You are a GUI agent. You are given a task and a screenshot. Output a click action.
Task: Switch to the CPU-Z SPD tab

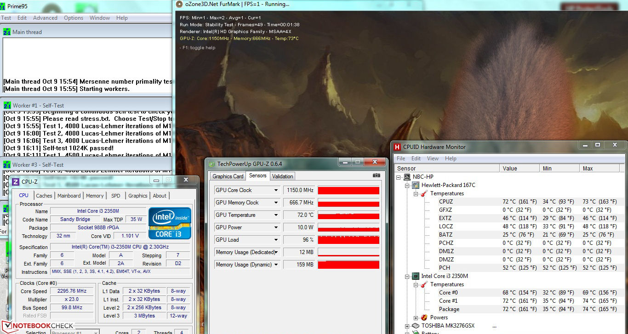116,196
